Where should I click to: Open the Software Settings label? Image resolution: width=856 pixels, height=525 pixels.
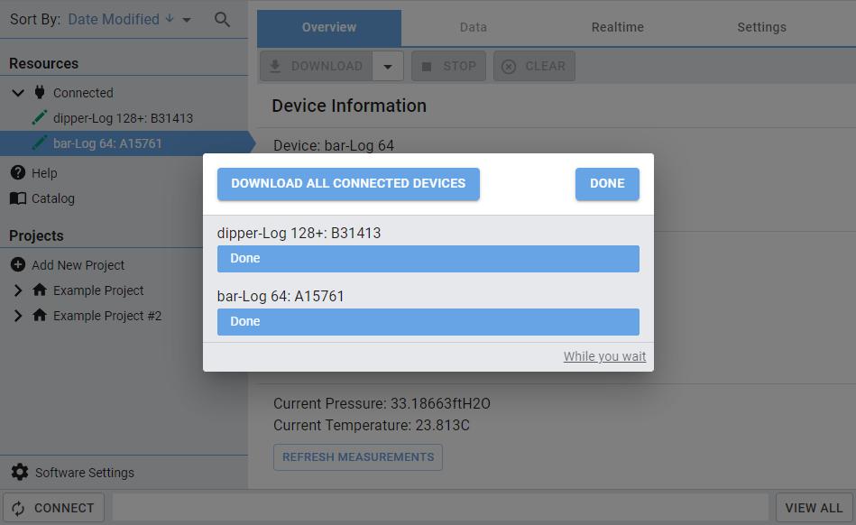[85, 473]
